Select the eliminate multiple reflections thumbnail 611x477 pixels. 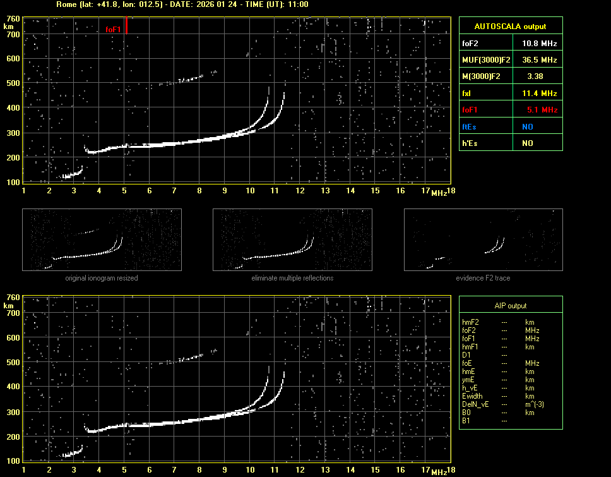[x=292, y=239]
